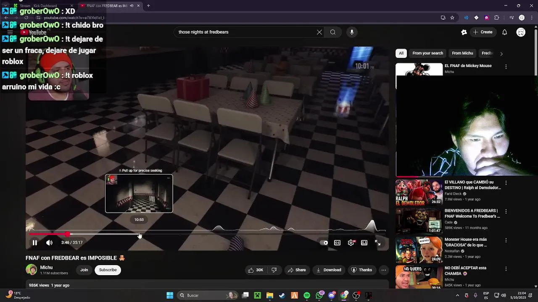The height and width of the screenshot is (302, 538).
Task: Switch to theater mode
Action: pos(364,242)
